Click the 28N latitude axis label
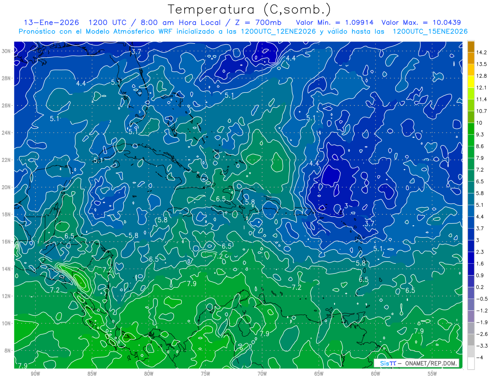Image resolution: width=490 pixels, height=379 pixels. [x=7, y=78]
